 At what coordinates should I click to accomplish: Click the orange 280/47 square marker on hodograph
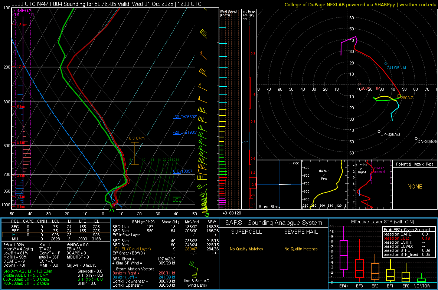tap(399, 96)
